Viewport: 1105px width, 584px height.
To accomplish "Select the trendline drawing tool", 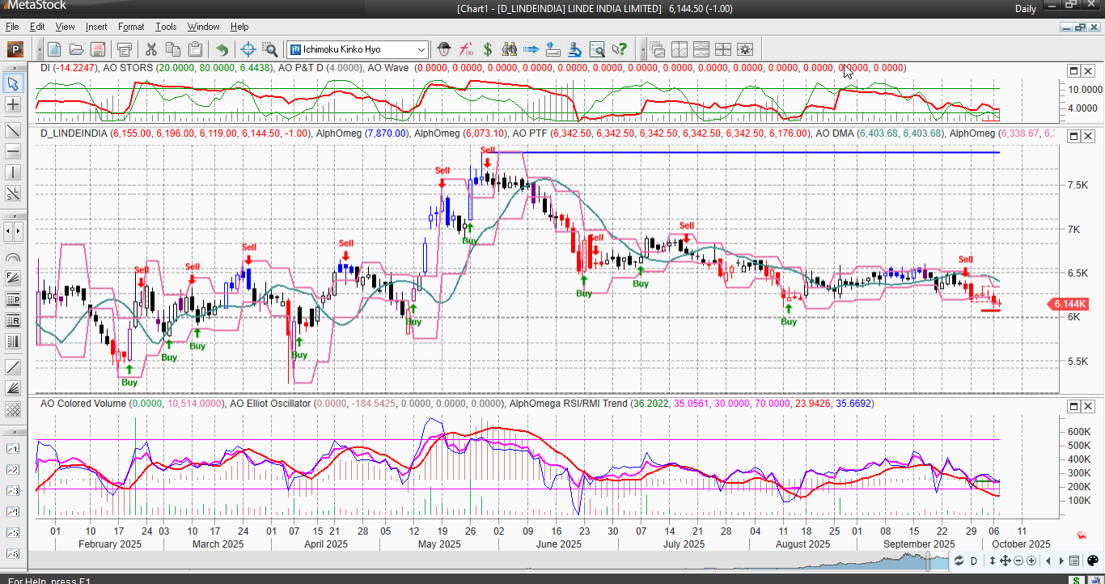I will [x=13, y=129].
